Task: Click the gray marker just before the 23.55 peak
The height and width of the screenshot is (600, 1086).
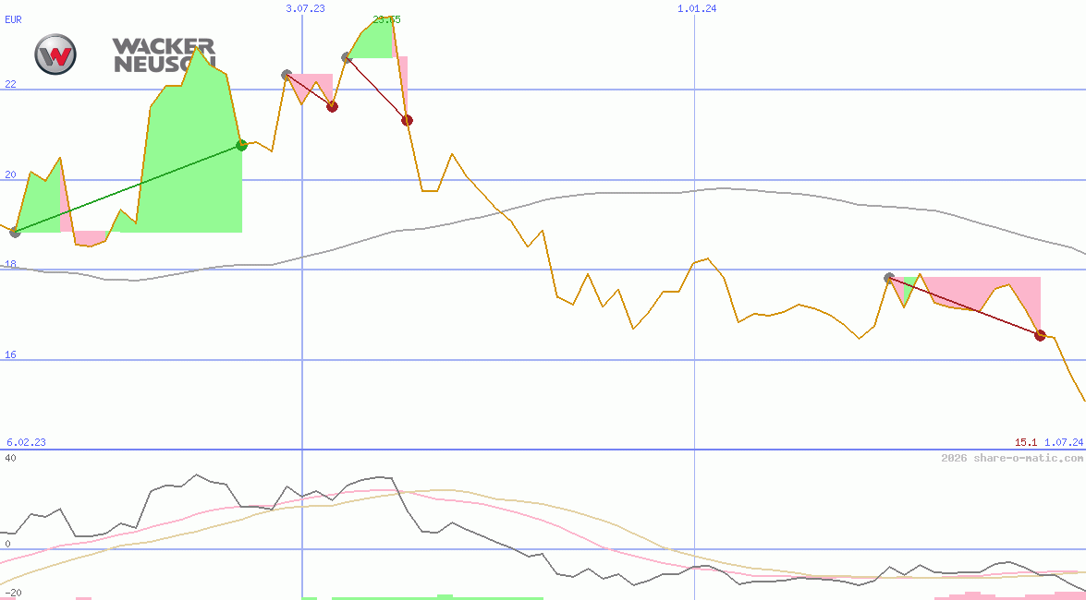Action: (347, 57)
